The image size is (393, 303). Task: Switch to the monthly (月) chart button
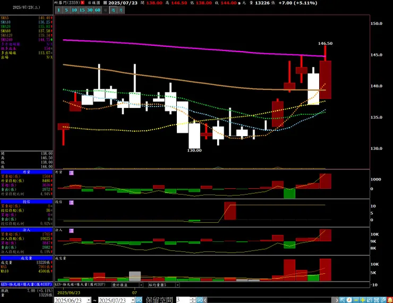point(121,10)
